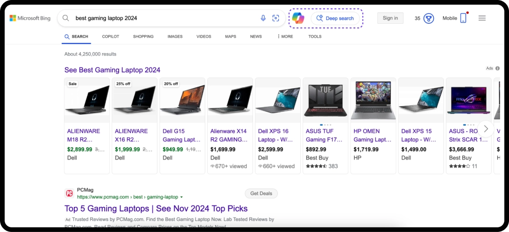
Task: Click HP OMEN Gaming Laptop title
Action: coord(373,136)
